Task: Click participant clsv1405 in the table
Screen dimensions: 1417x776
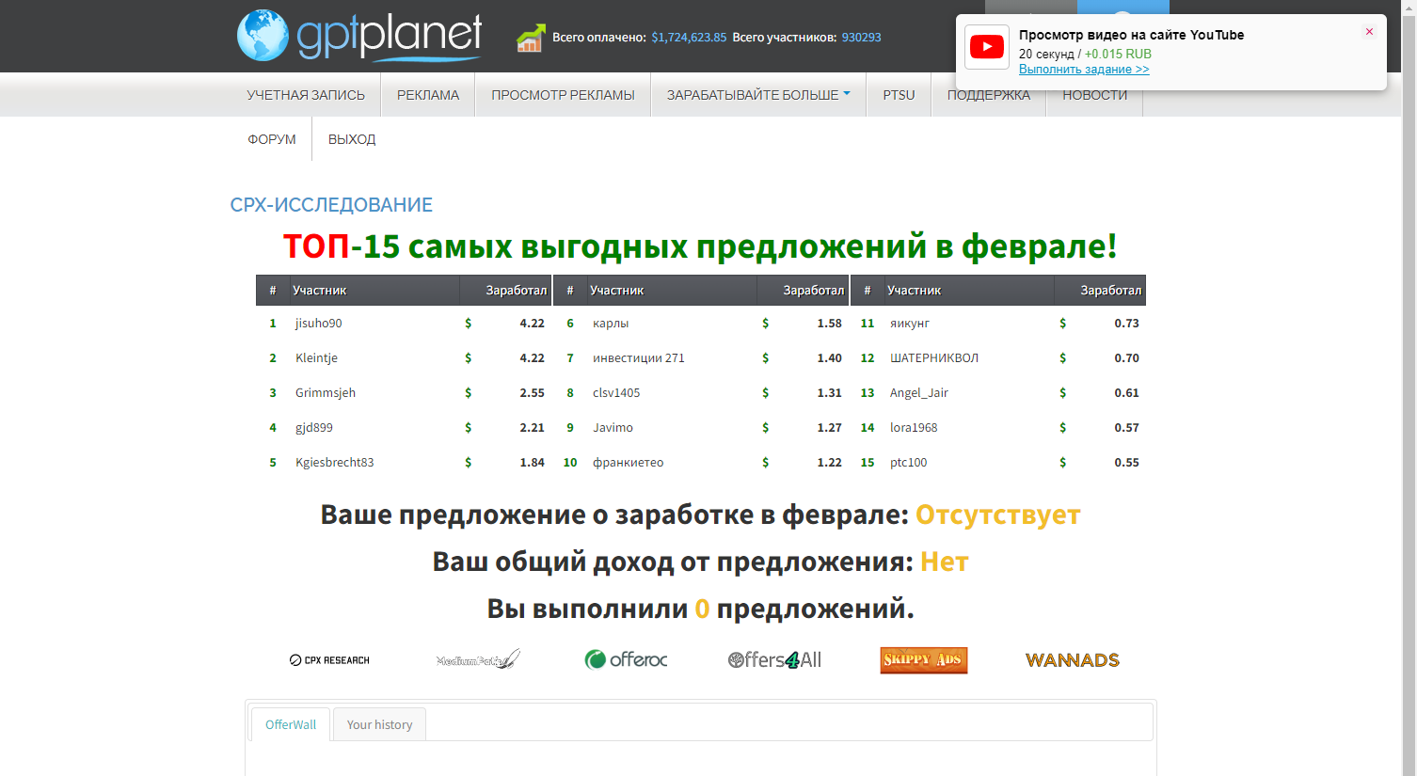Action: [616, 392]
